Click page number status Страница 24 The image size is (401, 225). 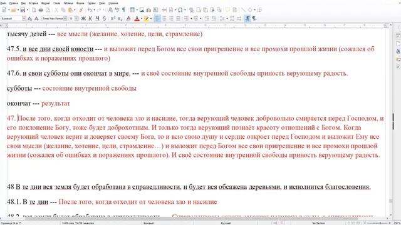[x=11, y=223]
